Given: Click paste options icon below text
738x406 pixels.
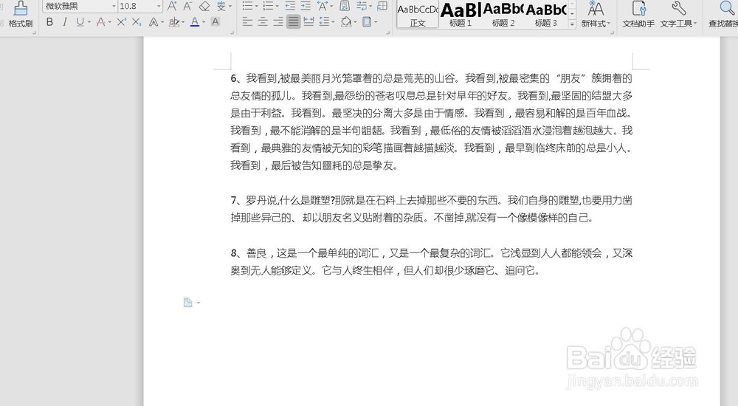Looking at the screenshot, I should 187,303.
